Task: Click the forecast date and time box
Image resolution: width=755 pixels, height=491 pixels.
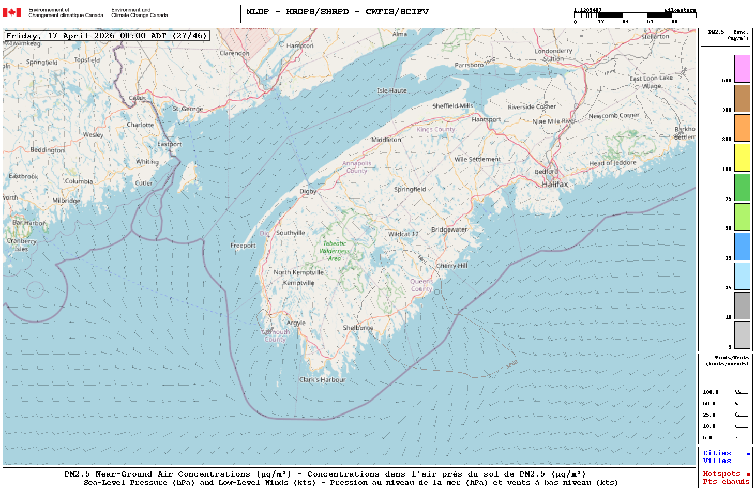Action: pyautogui.click(x=107, y=36)
